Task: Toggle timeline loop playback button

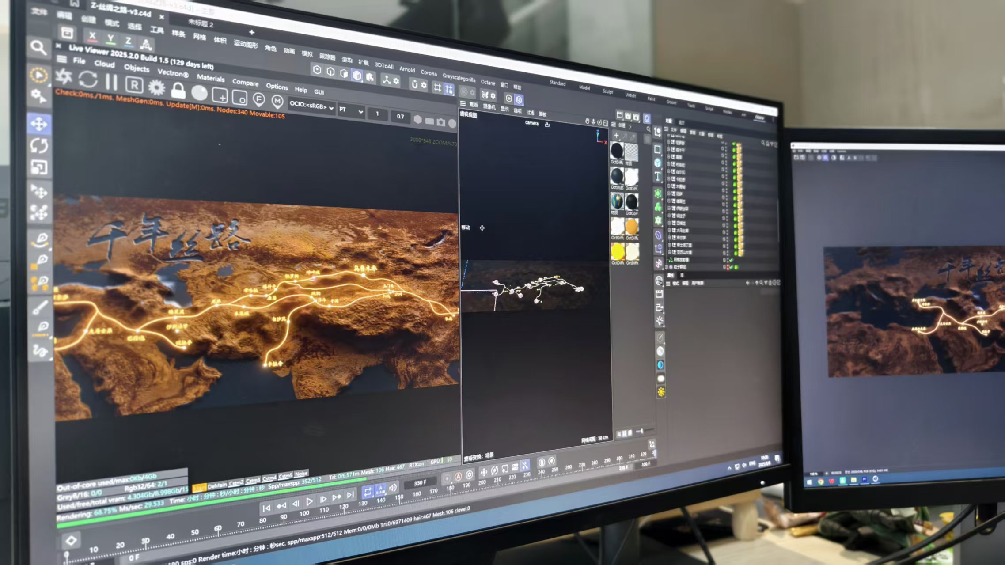Action: pos(367,492)
